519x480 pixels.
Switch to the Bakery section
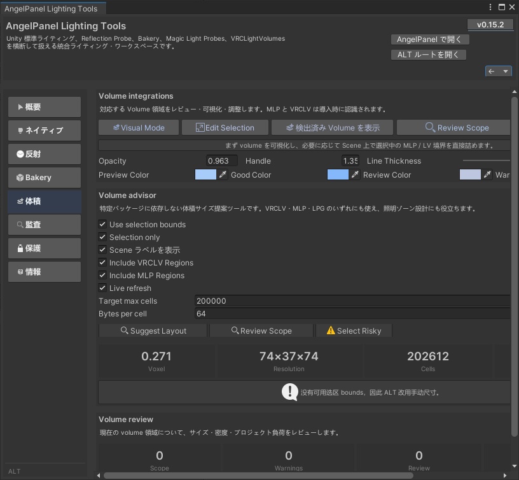pos(44,178)
